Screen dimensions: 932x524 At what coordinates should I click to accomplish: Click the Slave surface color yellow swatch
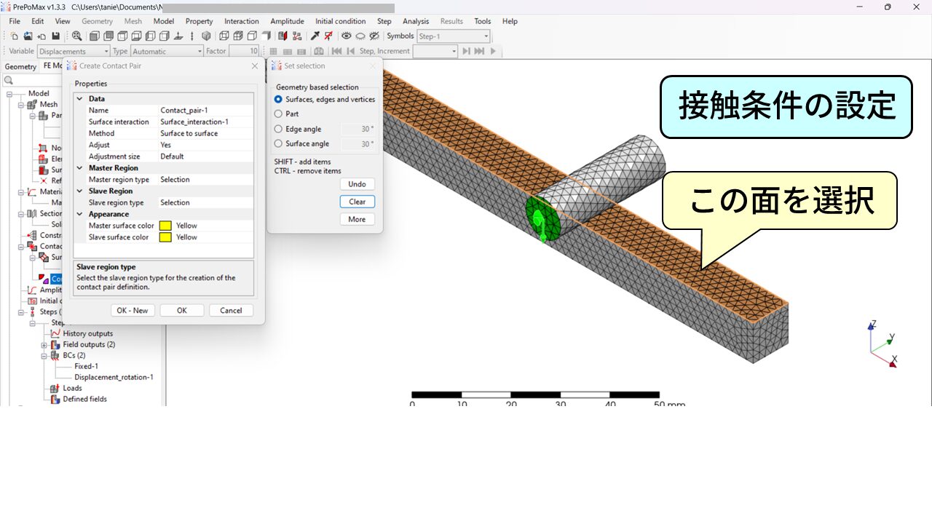[165, 237]
